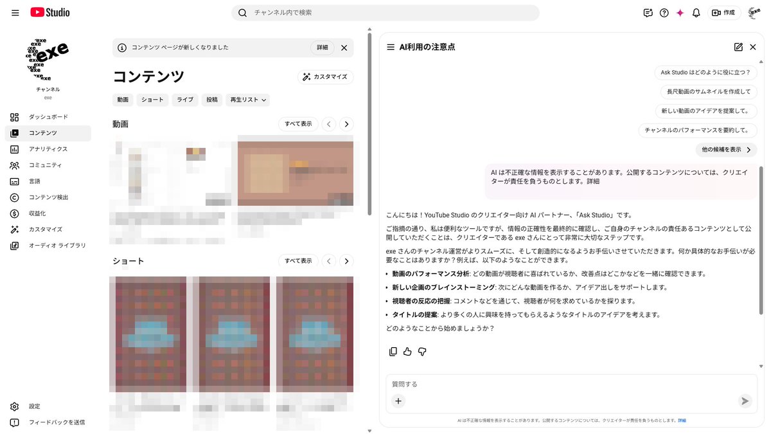Dismiss the new content page banner

(344, 48)
